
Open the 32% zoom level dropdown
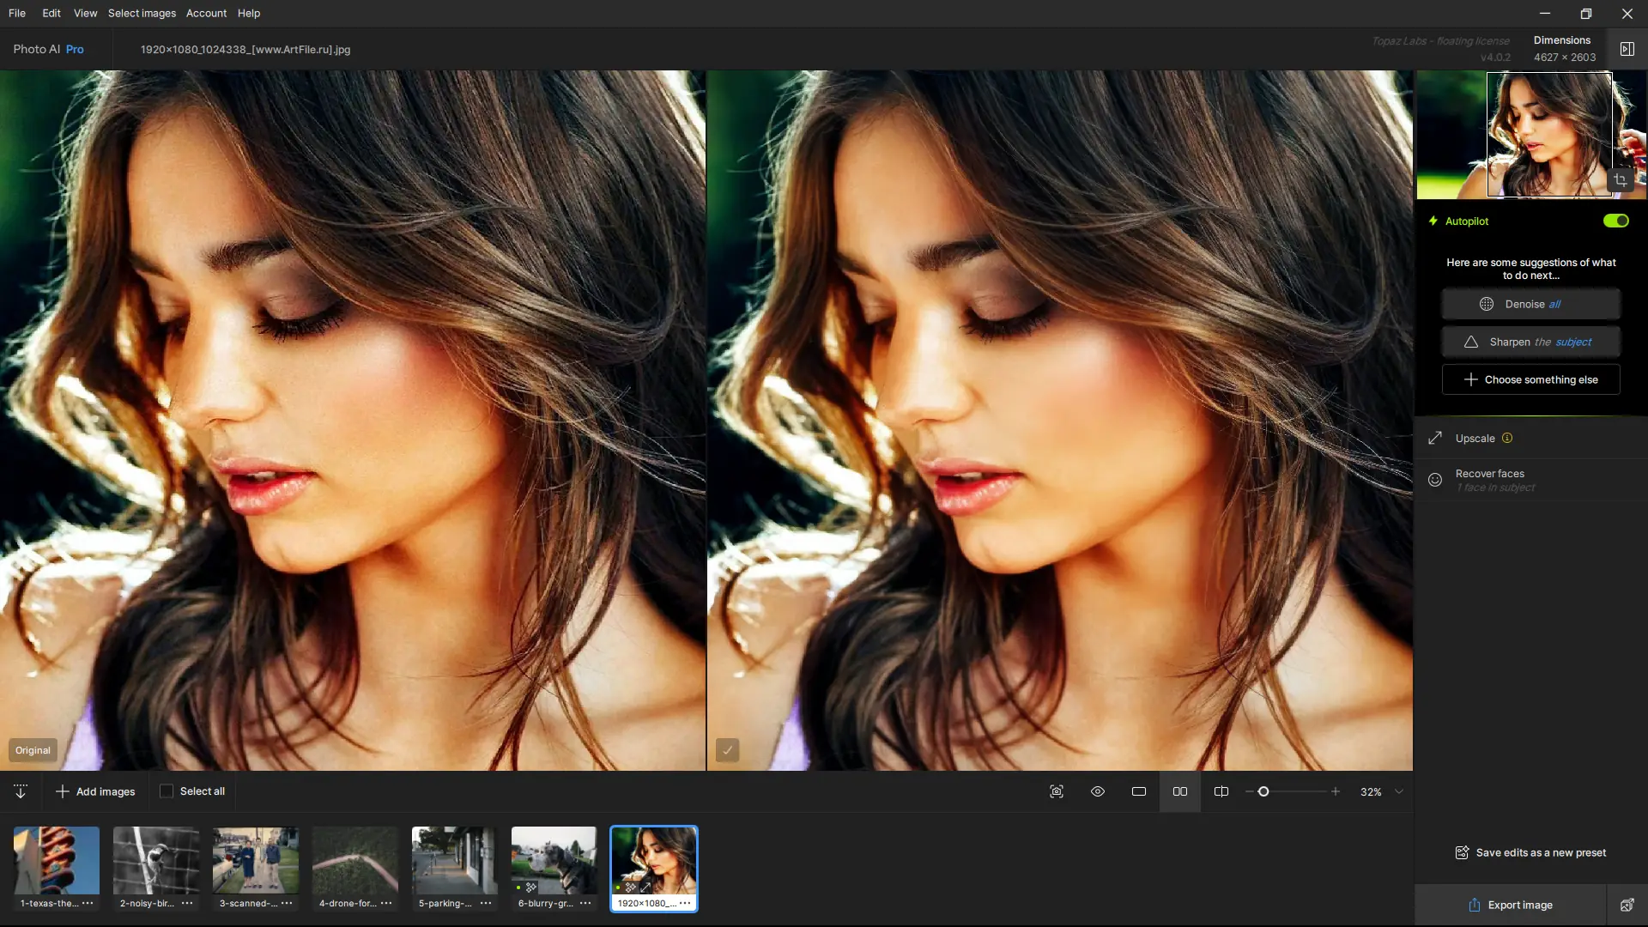coord(1399,791)
